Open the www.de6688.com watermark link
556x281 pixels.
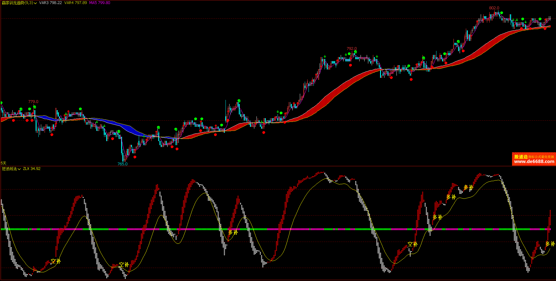coord(534,162)
